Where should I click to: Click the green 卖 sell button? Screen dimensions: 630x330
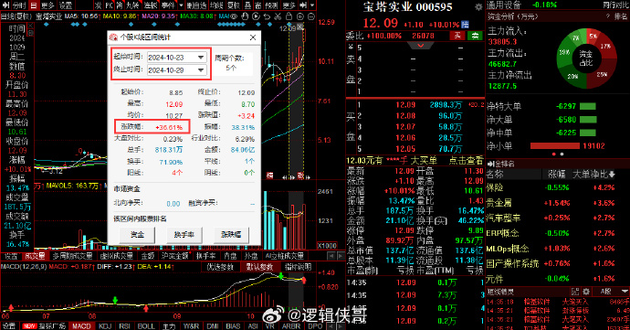point(475,36)
